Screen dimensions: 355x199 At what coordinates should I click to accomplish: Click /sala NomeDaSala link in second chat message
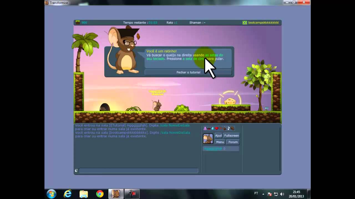click(x=175, y=132)
